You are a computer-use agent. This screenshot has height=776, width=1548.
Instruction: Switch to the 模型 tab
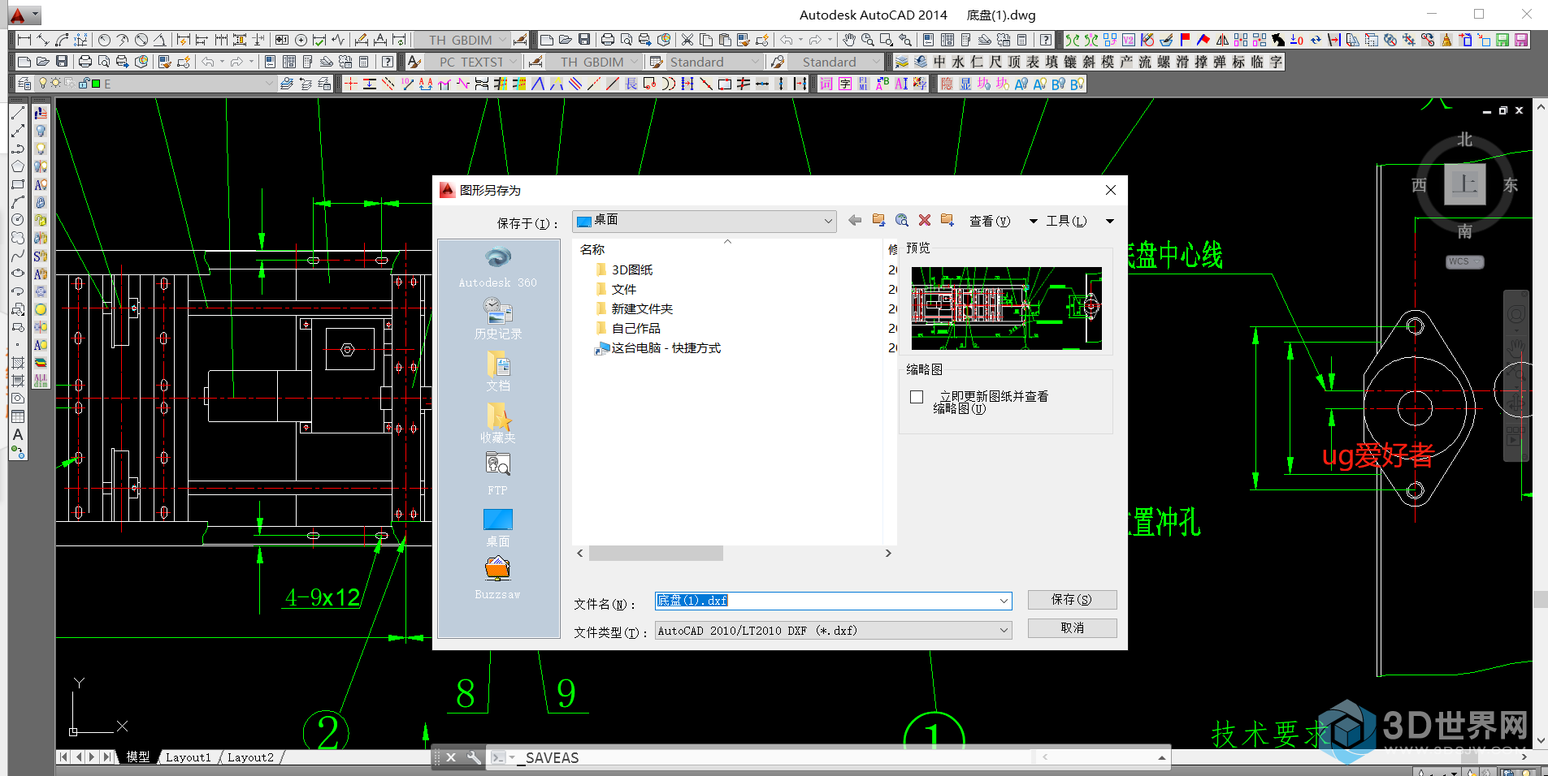point(137,757)
